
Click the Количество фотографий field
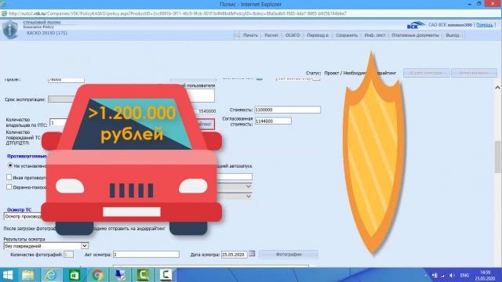click(68, 255)
